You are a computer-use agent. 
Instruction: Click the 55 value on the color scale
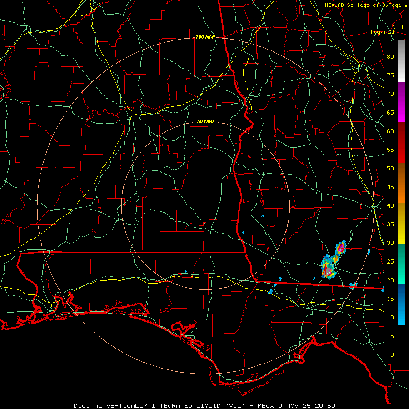click(x=390, y=150)
